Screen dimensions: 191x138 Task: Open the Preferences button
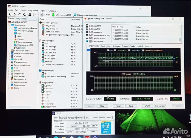(x=160, y=106)
